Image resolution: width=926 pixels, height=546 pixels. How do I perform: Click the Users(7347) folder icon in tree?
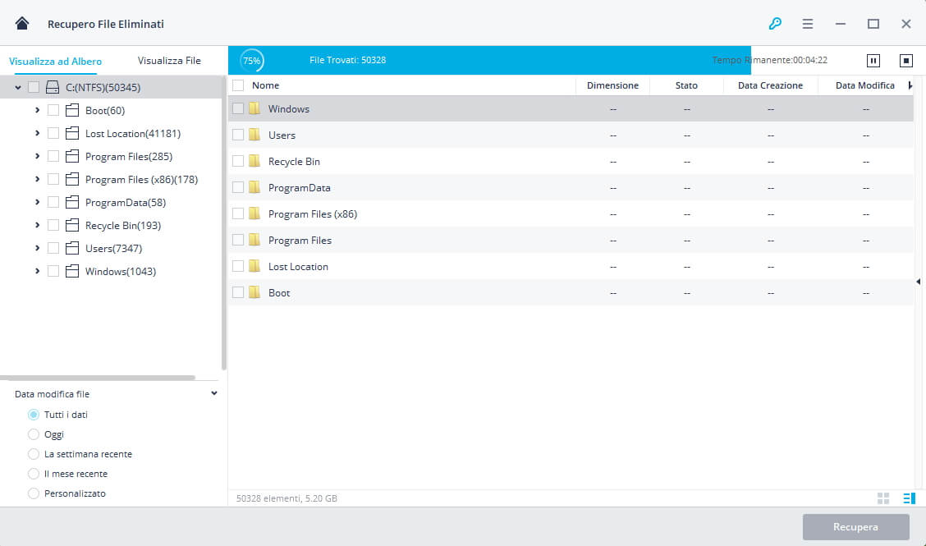72,248
